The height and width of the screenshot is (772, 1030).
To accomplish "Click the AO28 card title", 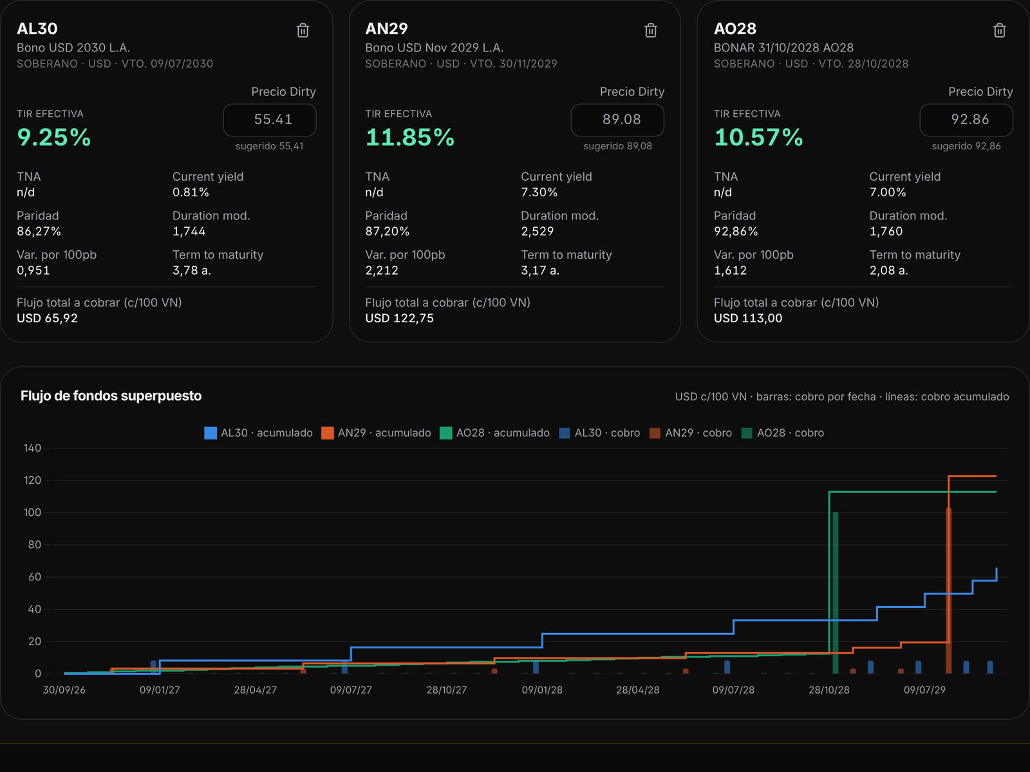I will click(735, 29).
